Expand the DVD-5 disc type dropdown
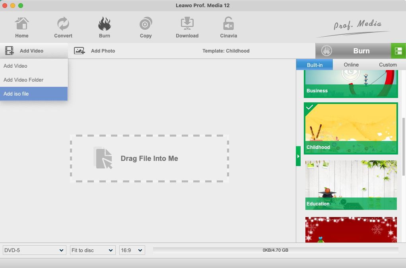This screenshot has width=406, height=268. (x=34, y=250)
